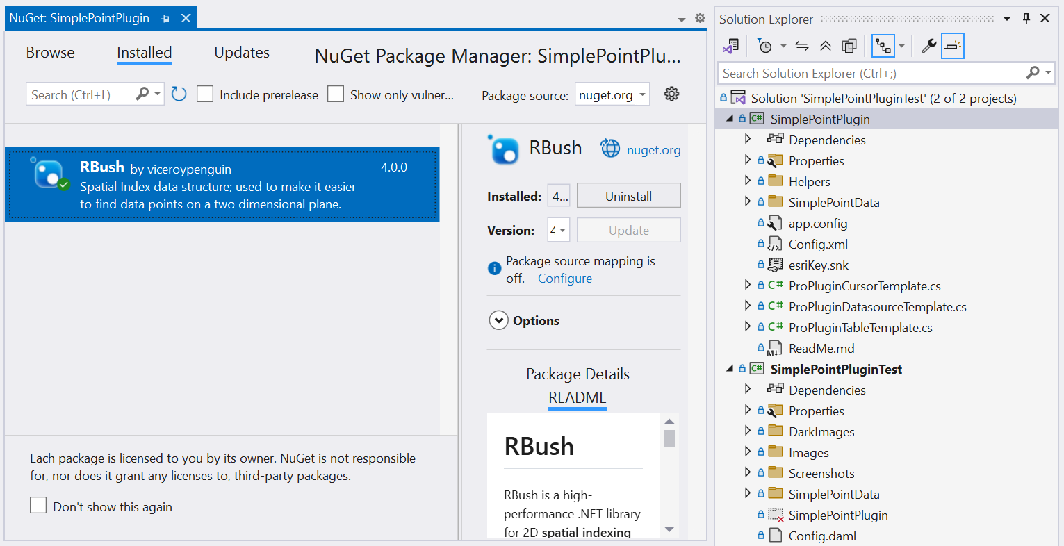Click the magnifier icon in NuGet search box
Viewport: 1064px width, 546px height.
click(x=142, y=94)
